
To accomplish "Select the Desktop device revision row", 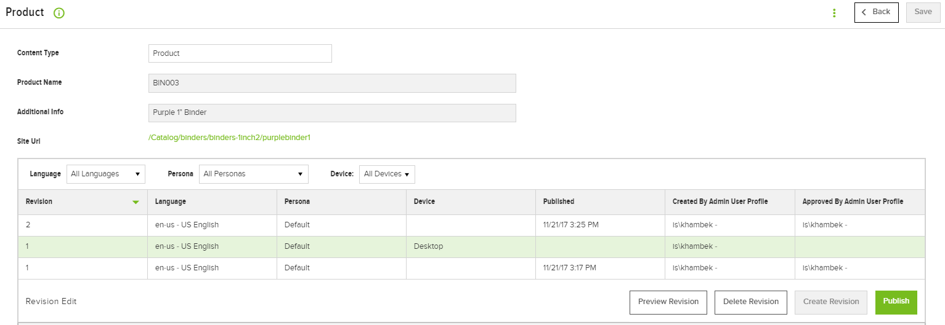I will (x=471, y=246).
